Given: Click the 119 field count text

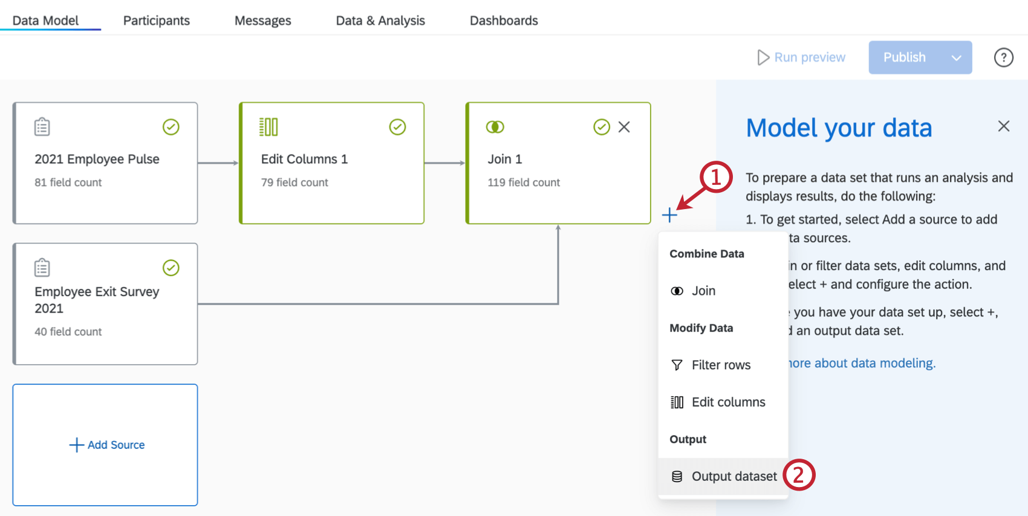Looking at the screenshot, I should point(524,182).
